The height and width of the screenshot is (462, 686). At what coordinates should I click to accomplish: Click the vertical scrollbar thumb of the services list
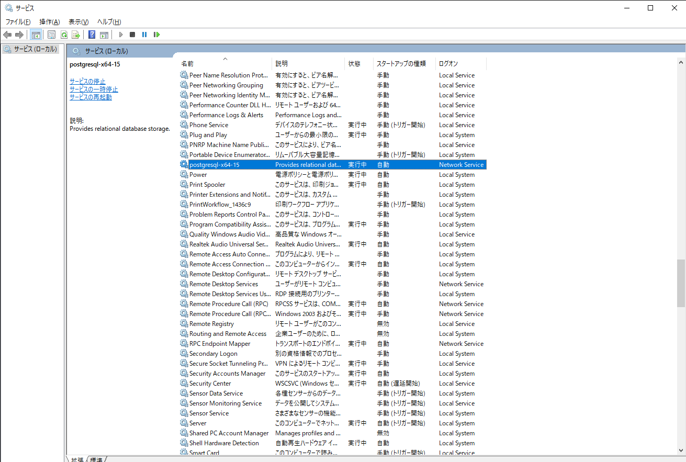tap(681, 283)
